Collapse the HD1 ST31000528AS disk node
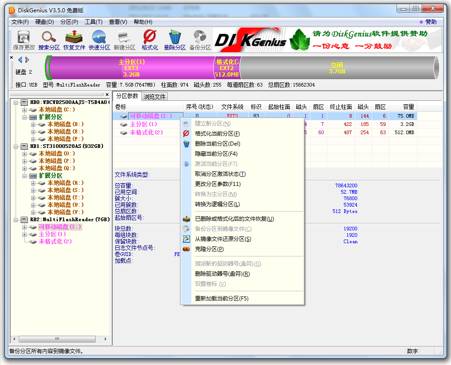Screen dimensions: 451x365 pyautogui.click(x=16, y=147)
